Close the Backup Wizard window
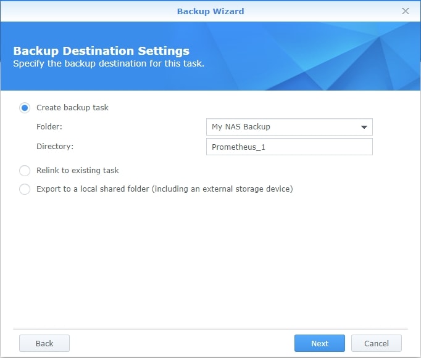Image resolution: width=421 pixels, height=358 pixels. coord(405,11)
